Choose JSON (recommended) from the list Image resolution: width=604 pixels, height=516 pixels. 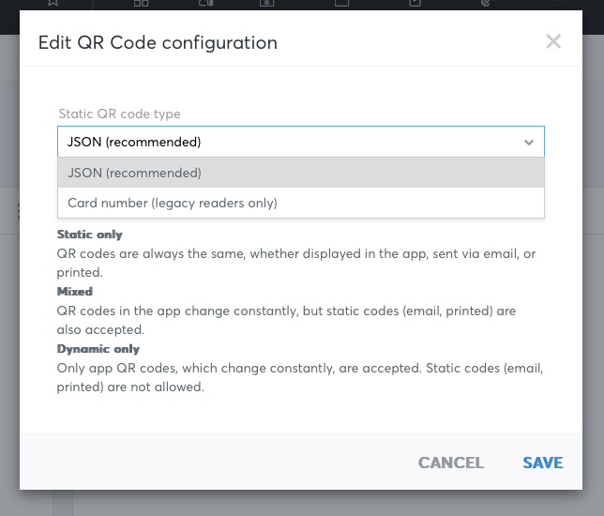(x=301, y=173)
